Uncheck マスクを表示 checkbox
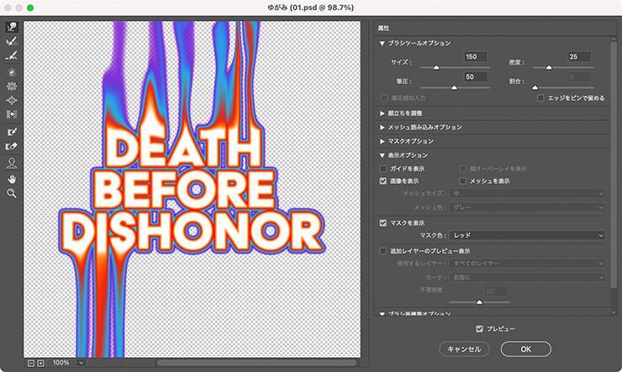622x372 pixels. tap(382, 223)
